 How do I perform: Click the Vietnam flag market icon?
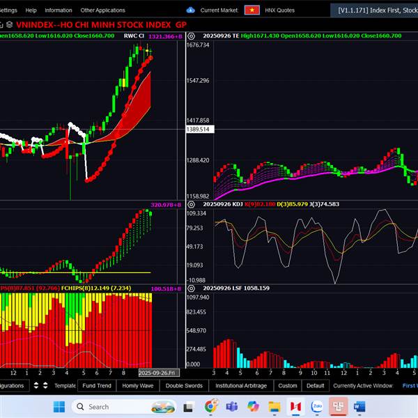tap(252, 10)
